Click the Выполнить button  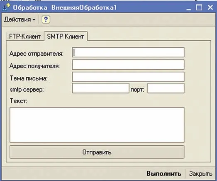click(x=164, y=174)
